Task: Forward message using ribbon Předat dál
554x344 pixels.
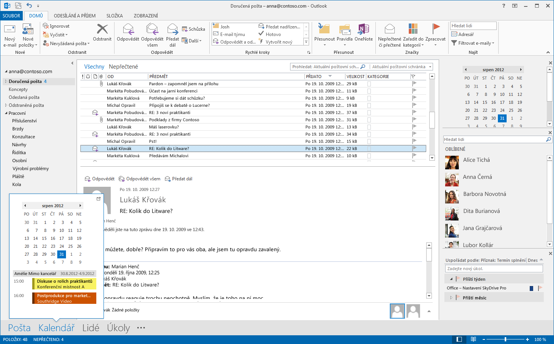Action: pos(173,36)
